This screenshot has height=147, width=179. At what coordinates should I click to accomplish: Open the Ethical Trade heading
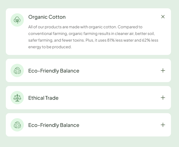[x=43, y=98]
